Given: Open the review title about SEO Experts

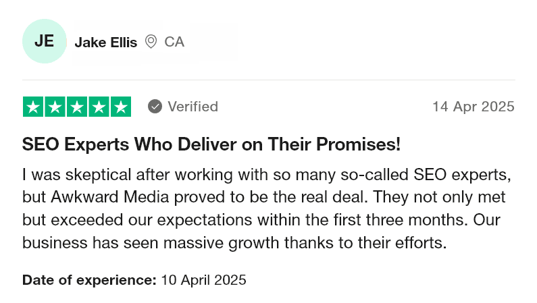Looking at the screenshot, I should (x=211, y=144).
